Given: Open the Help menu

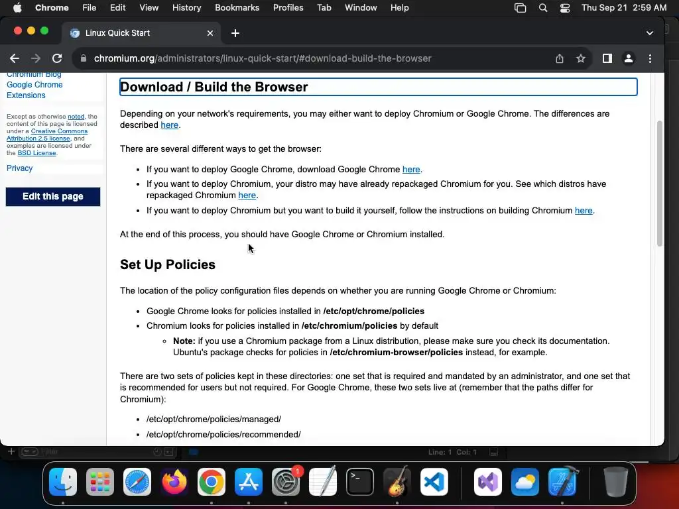Looking at the screenshot, I should pyautogui.click(x=399, y=8).
